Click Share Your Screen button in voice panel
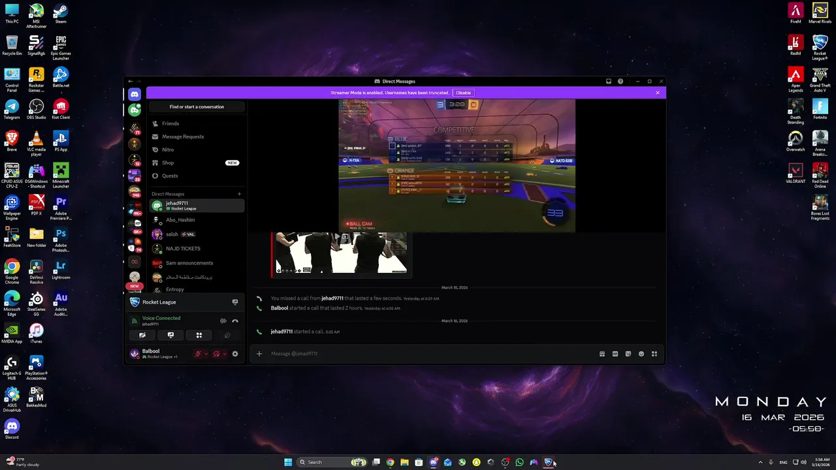836x470 pixels. [x=170, y=336]
